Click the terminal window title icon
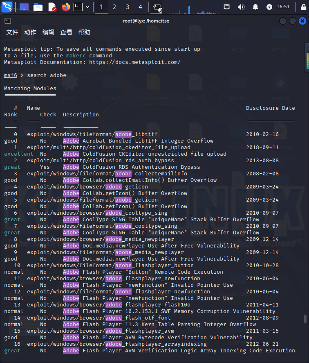This screenshot has height=363, width=309. pyautogui.click(x=8, y=21)
